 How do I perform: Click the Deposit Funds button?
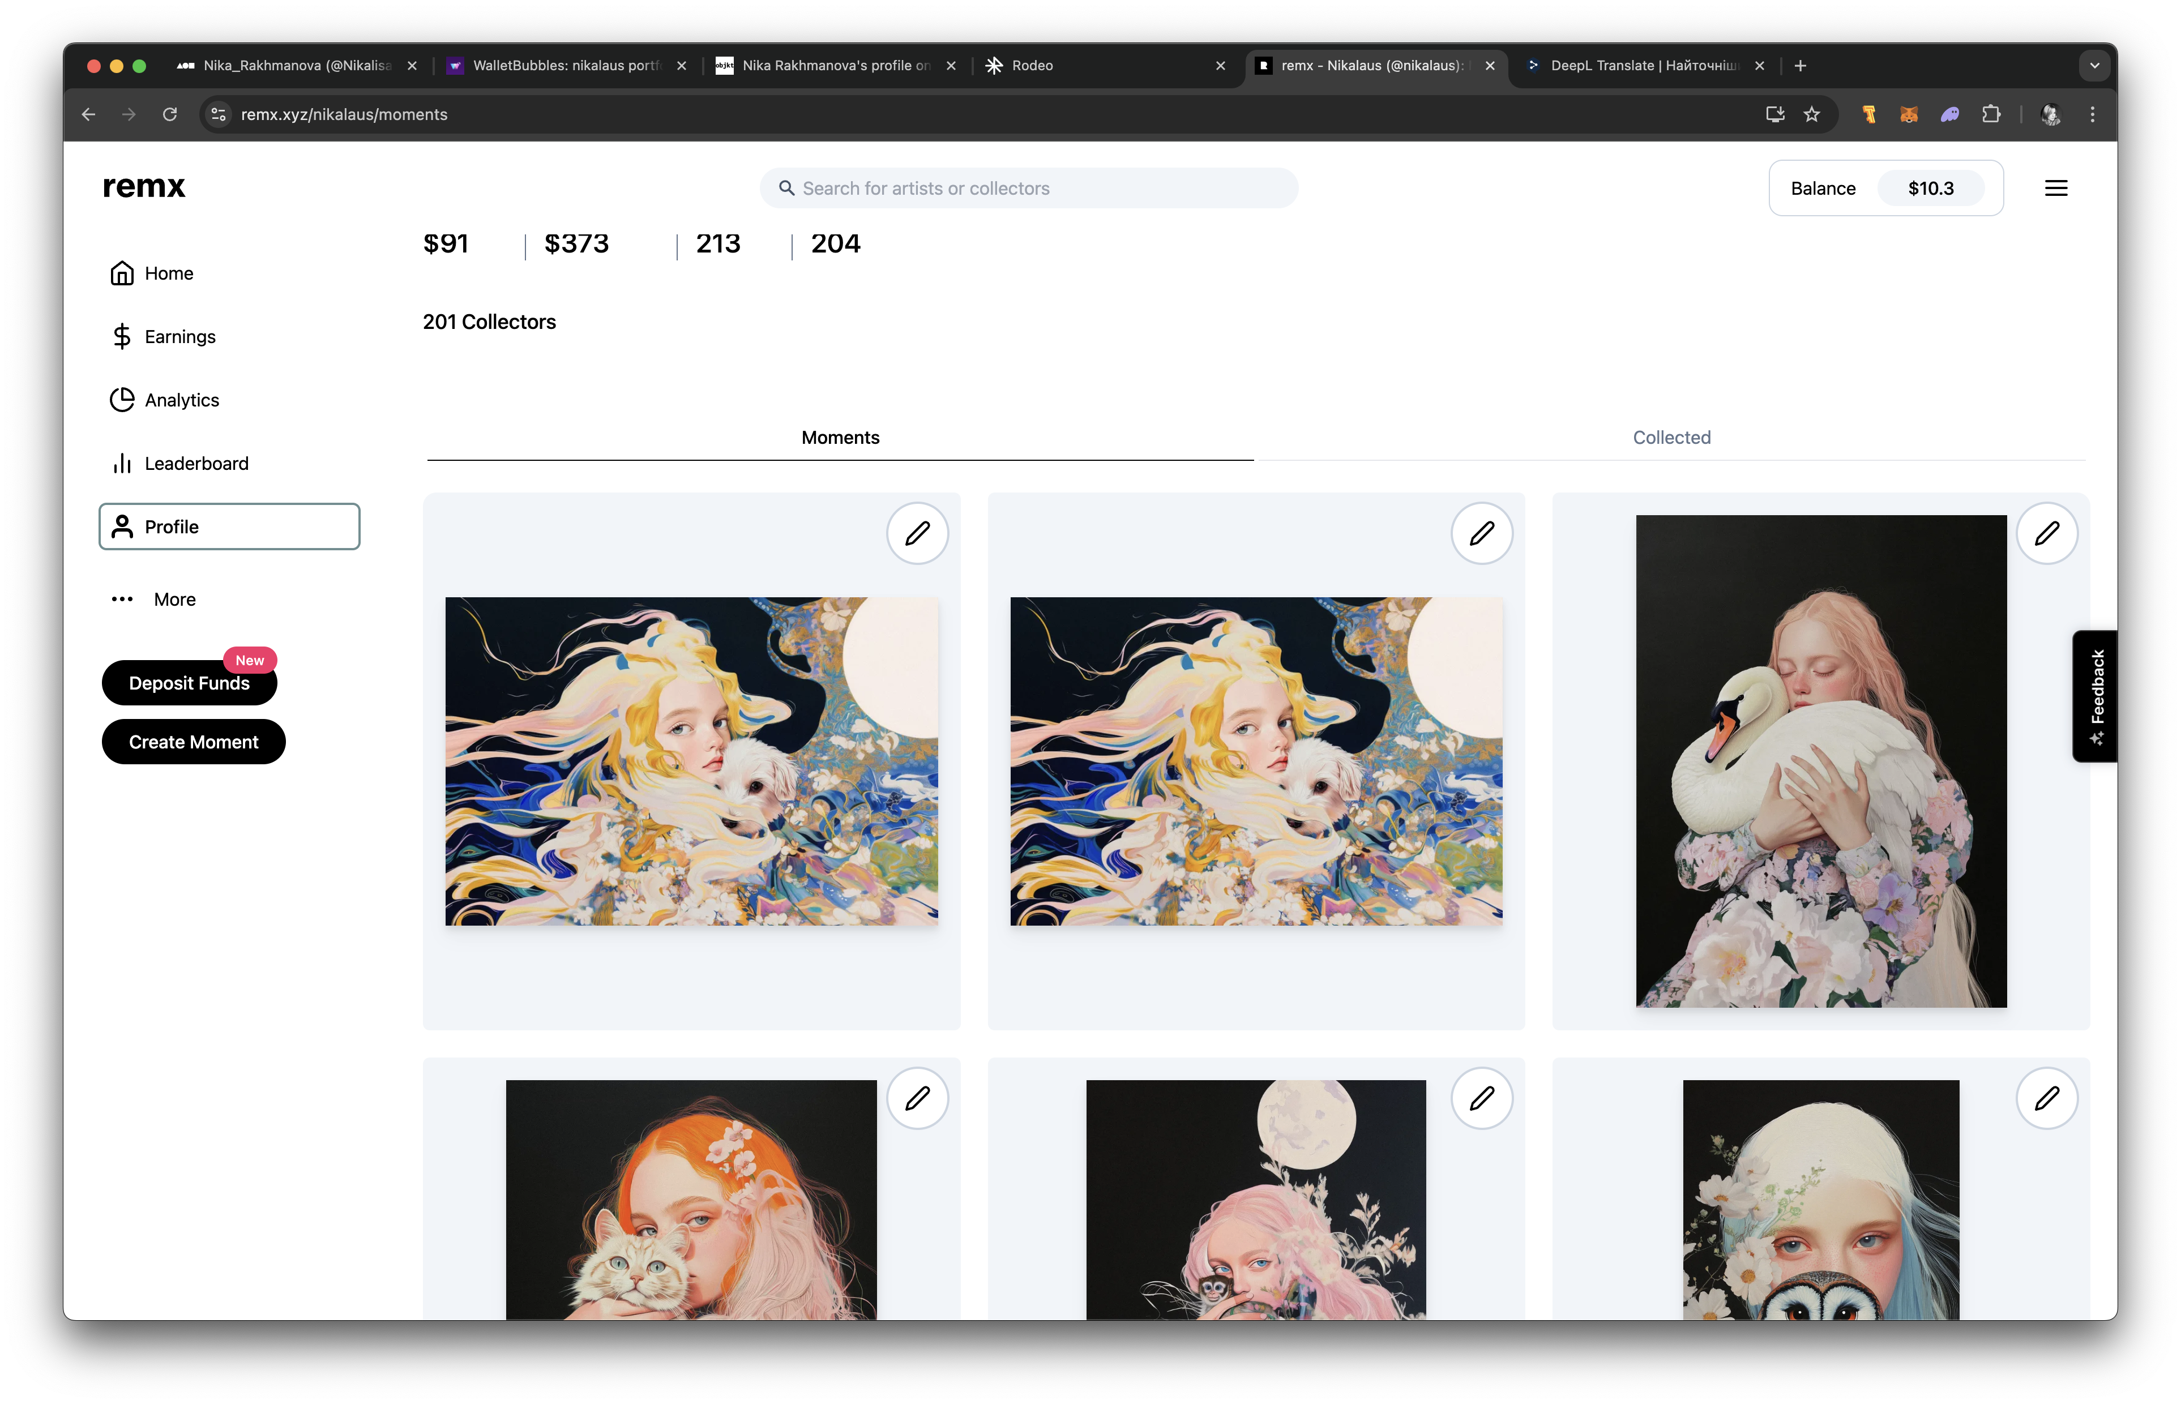coord(189,683)
